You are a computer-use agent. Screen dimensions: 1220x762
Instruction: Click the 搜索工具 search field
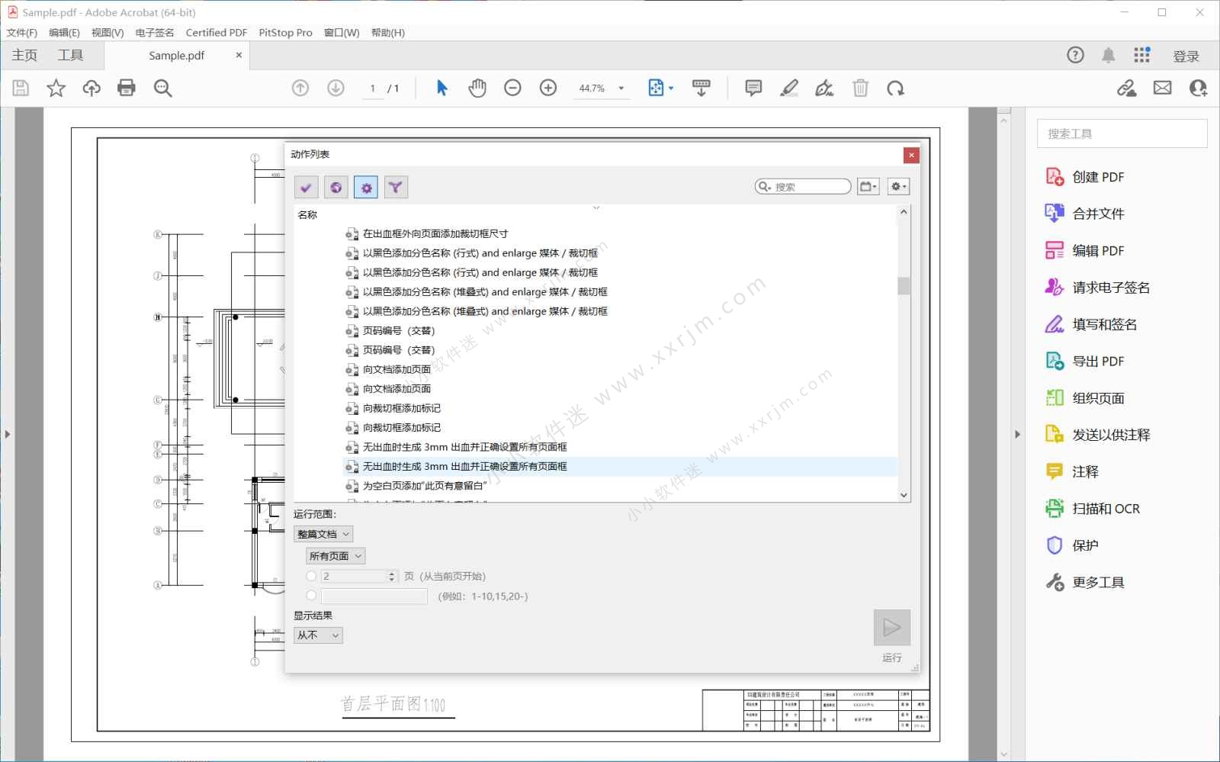[x=1122, y=133]
